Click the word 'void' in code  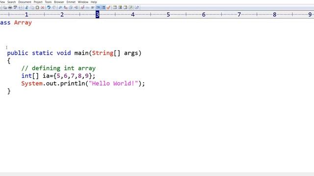click(64, 53)
